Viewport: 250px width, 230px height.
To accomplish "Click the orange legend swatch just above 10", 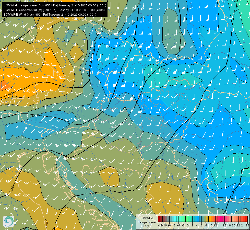I will 212,219.
